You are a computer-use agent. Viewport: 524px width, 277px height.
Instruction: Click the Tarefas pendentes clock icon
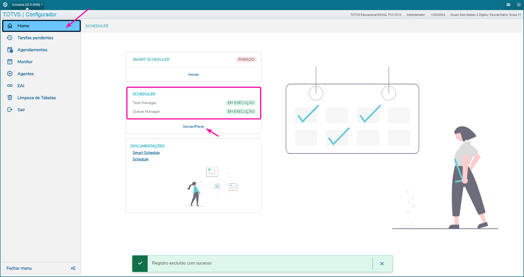point(10,38)
